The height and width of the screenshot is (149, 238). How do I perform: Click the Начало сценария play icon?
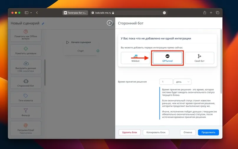coord(68,42)
